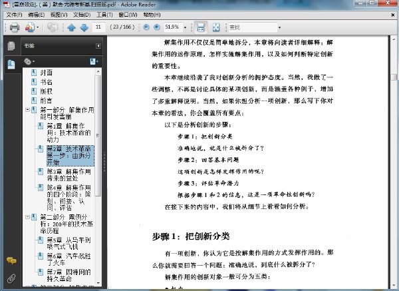Select the Bookmarks panel icon

click(x=11, y=64)
